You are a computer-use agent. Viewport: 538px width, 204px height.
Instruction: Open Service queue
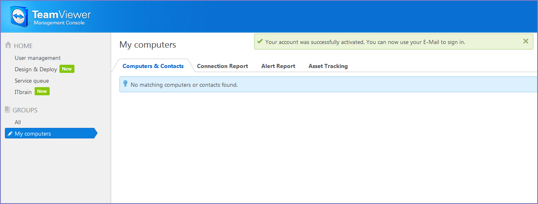(32, 81)
